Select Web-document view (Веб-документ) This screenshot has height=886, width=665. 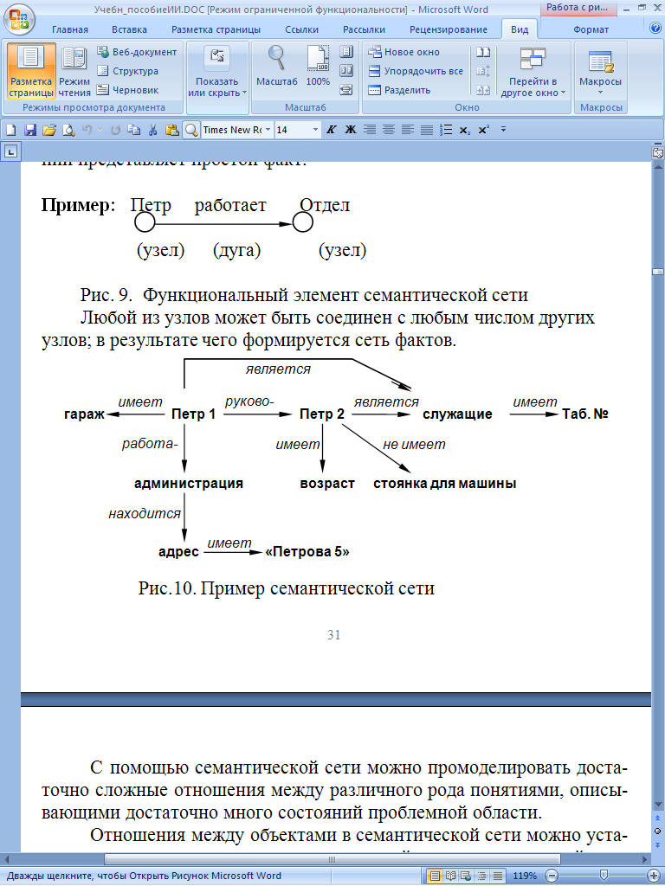[x=137, y=52]
